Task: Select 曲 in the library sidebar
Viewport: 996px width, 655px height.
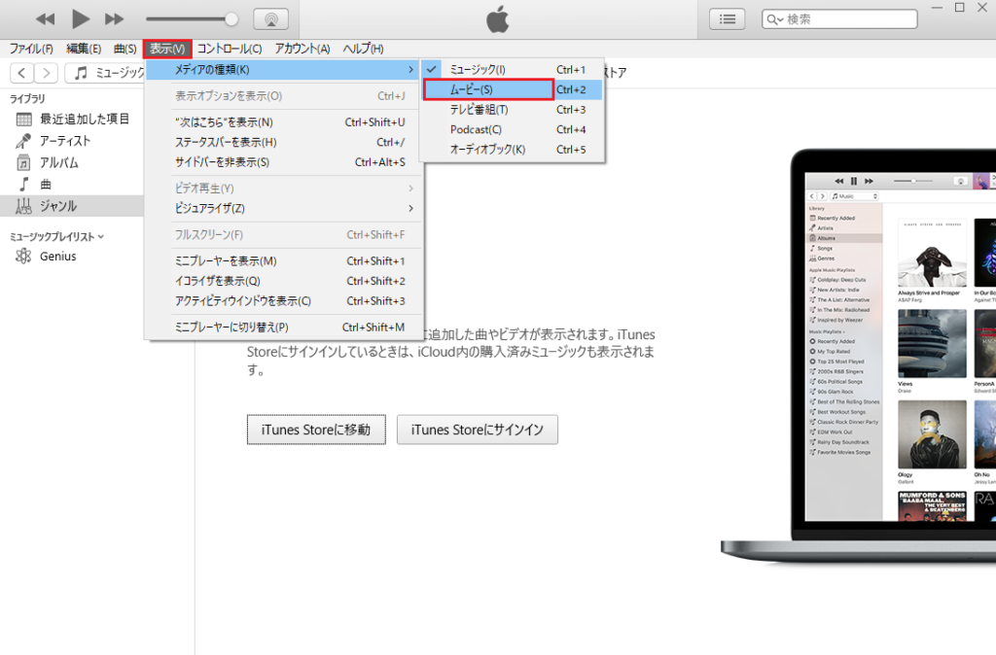Action: pyautogui.click(x=72, y=184)
